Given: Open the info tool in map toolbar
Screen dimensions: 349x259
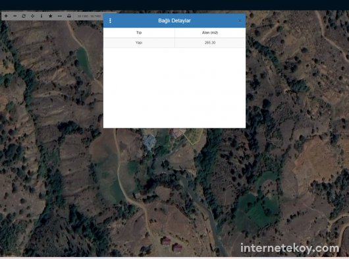Looking at the screenshot, I should (41, 16).
